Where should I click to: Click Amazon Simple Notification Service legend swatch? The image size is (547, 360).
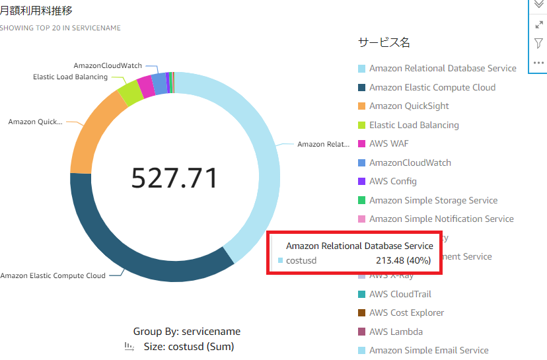(x=362, y=219)
